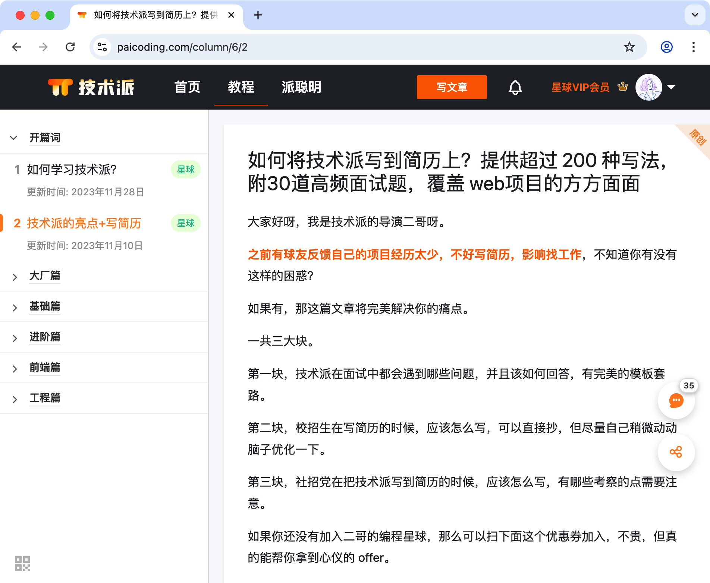
Task: Go to the 首页 nav item
Action: tap(188, 87)
